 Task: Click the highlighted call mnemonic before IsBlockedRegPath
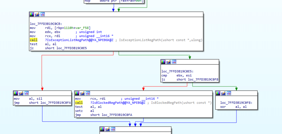(79, 103)
